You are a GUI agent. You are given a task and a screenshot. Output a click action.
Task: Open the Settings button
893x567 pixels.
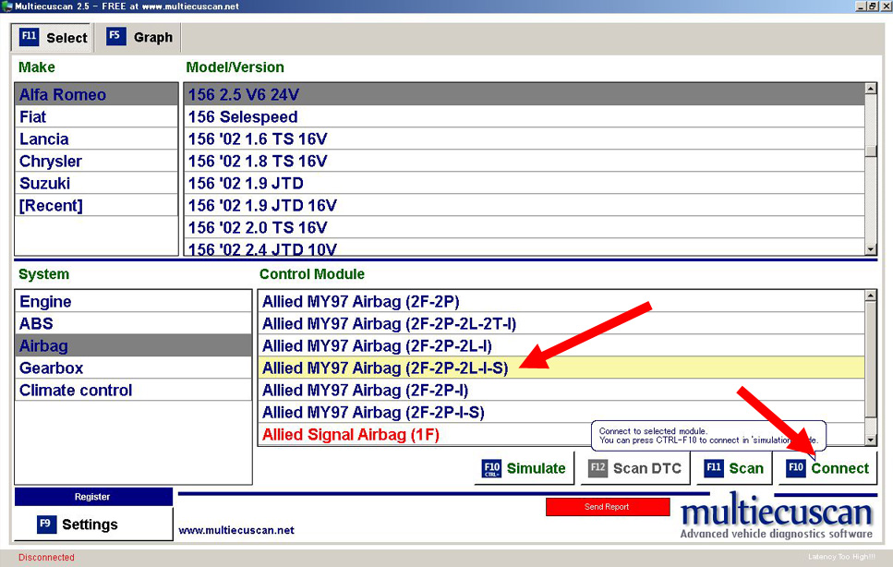[x=93, y=524]
